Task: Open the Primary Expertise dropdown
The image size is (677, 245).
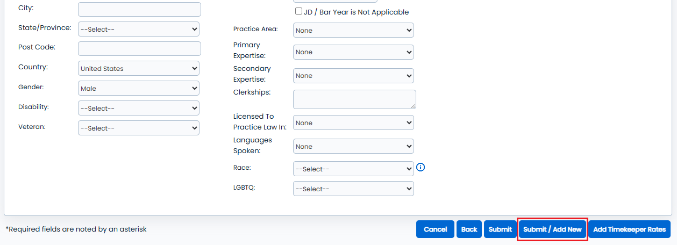Action: click(x=353, y=52)
